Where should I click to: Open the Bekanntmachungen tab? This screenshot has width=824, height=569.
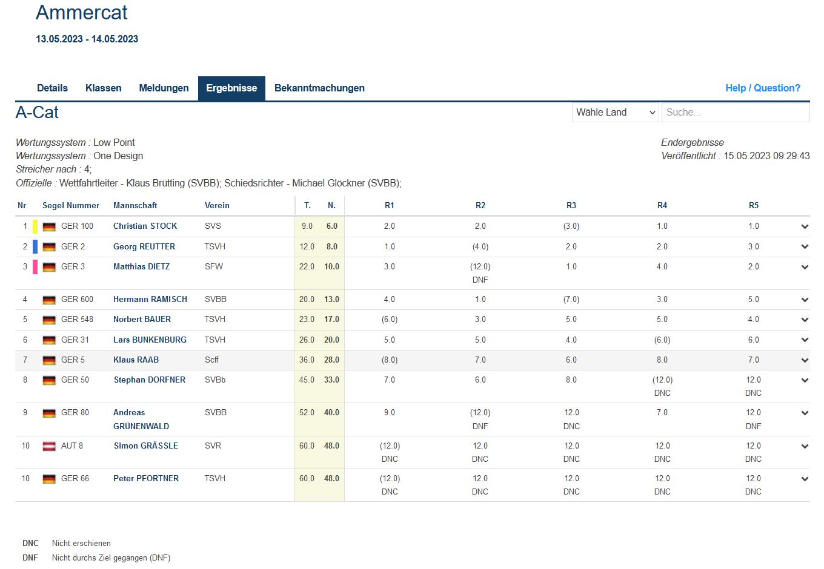[319, 88]
